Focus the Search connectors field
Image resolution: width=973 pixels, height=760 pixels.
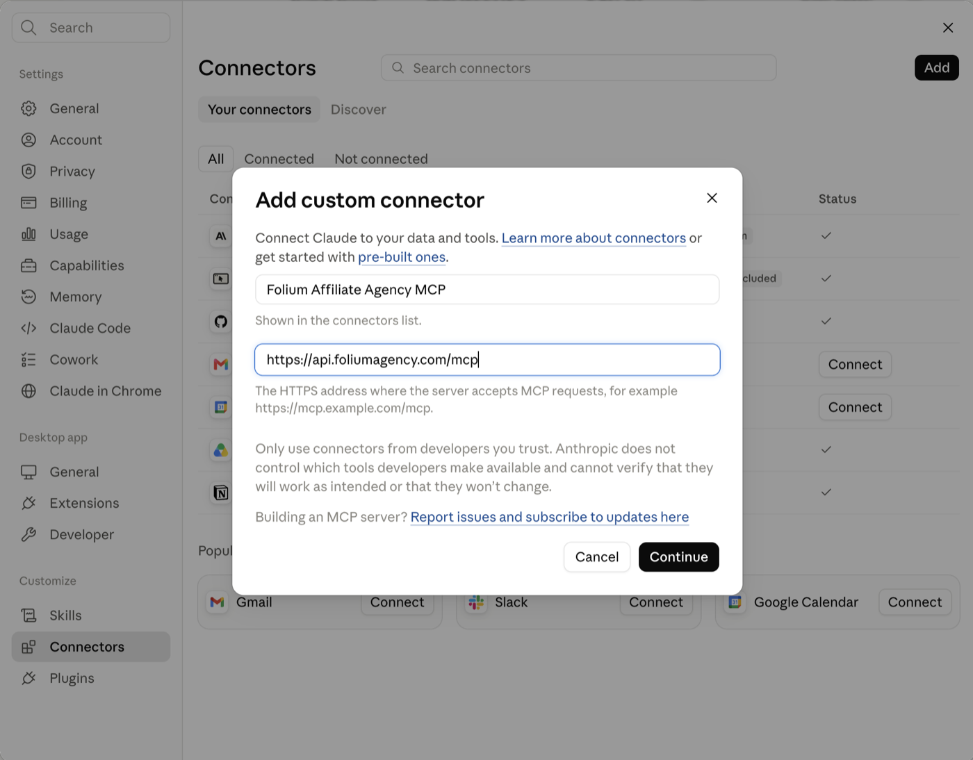[x=578, y=67]
